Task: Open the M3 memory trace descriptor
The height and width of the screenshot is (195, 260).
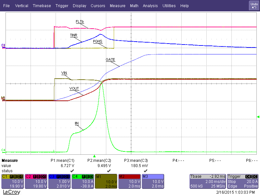Action: click(x=153, y=181)
